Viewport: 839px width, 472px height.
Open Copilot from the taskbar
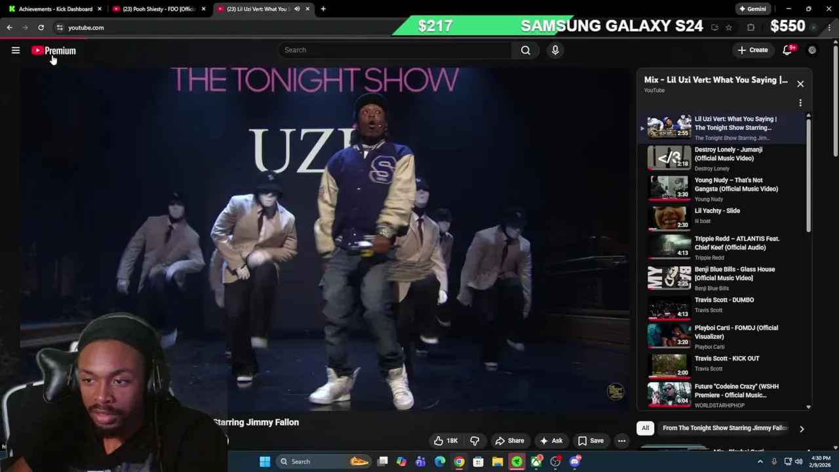tap(401, 462)
